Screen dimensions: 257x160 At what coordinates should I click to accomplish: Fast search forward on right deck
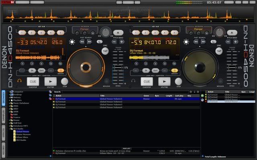coord(203,42)
